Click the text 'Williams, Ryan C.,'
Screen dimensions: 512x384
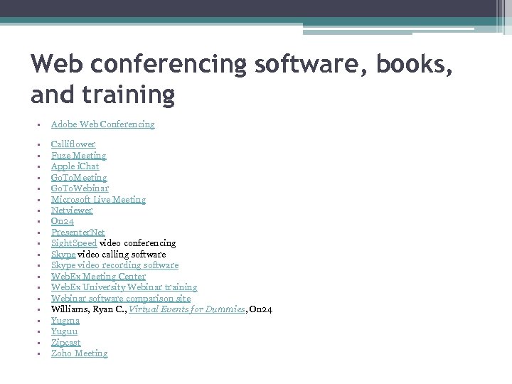(x=89, y=309)
